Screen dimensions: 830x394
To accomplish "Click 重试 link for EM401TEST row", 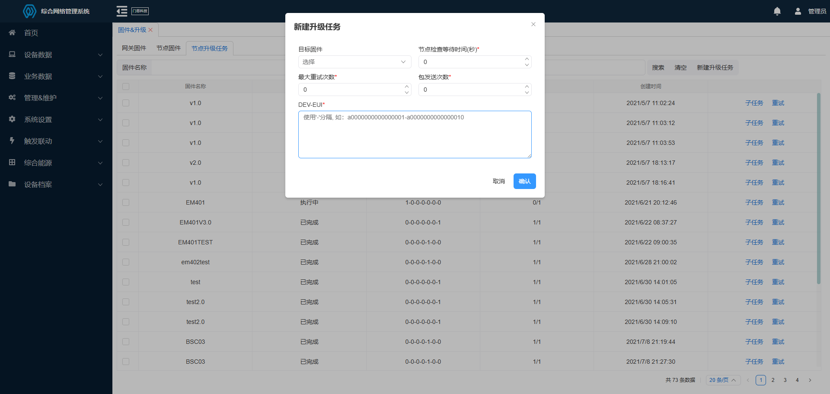I will coord(778,242).
